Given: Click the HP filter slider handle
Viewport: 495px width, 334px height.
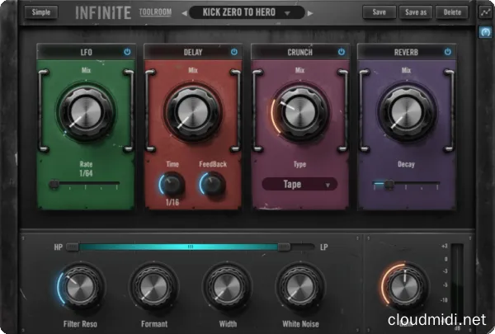Looking at the screenshot, I should click(x=73, y=247).
